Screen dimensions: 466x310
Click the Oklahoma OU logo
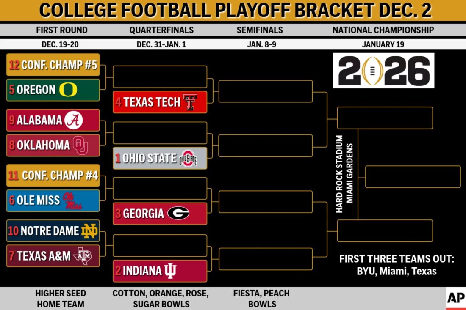click(80, 145)
